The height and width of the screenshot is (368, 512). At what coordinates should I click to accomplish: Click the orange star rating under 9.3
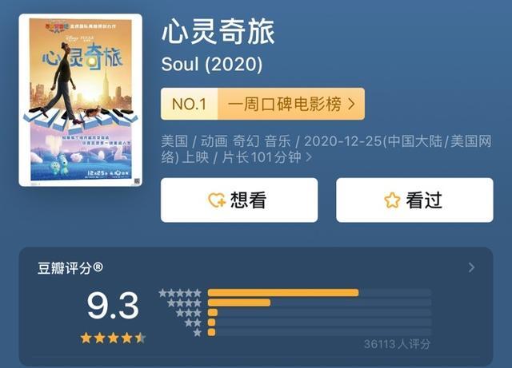(113, 338)
